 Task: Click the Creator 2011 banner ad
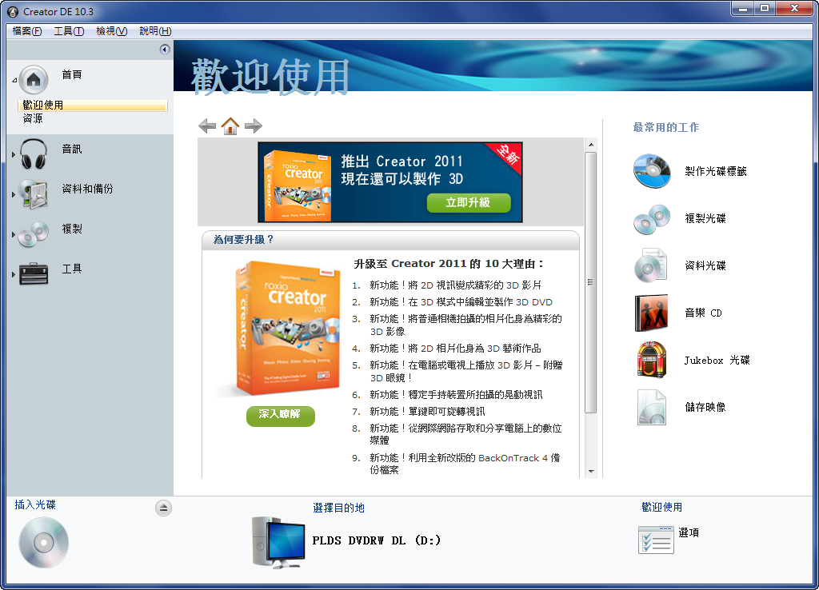(390, 182)
